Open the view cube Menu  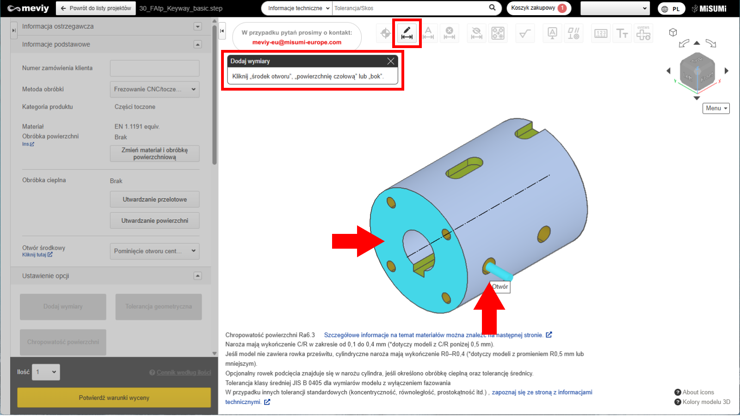pyautogui.click(x=716, y=108)
